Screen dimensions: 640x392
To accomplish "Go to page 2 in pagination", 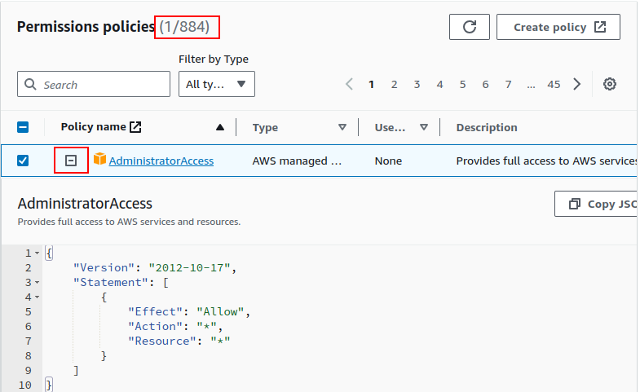I will tap(394, 85).
